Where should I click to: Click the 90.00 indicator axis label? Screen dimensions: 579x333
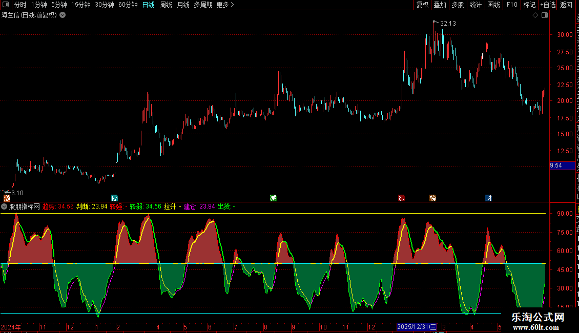(x=565, y=214)
